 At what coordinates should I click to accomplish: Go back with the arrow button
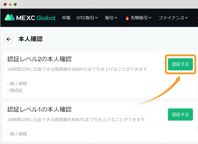coord(9,39)
